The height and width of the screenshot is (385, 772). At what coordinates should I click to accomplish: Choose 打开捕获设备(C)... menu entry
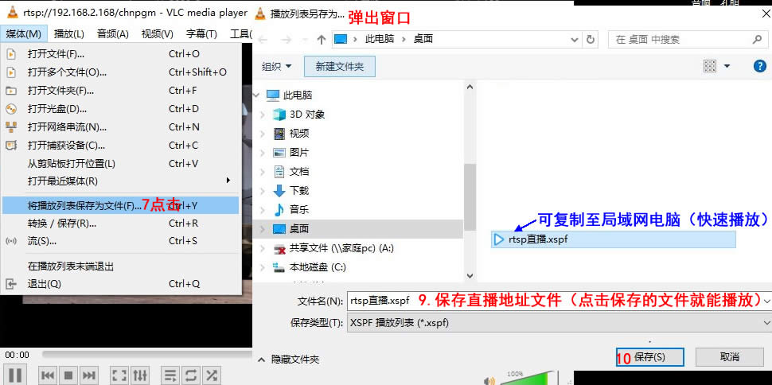pos(121,146)
